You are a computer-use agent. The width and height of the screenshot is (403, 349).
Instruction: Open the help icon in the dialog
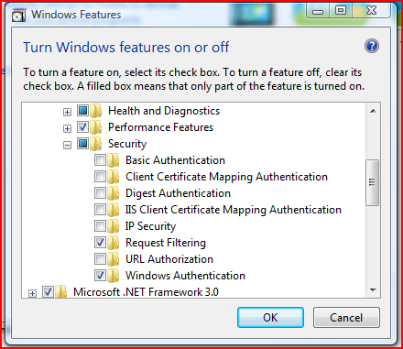pos(372,47)
